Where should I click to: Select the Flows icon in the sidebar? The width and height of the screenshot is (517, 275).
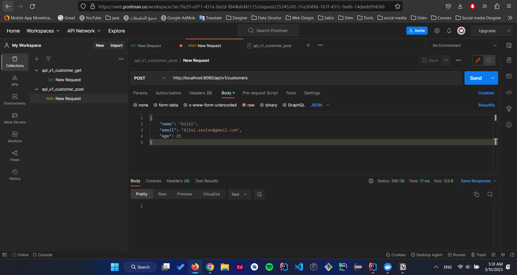click(15, 155)
